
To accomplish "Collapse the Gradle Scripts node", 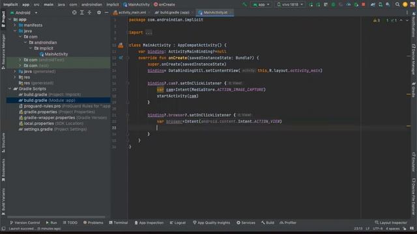I will 10,89.
